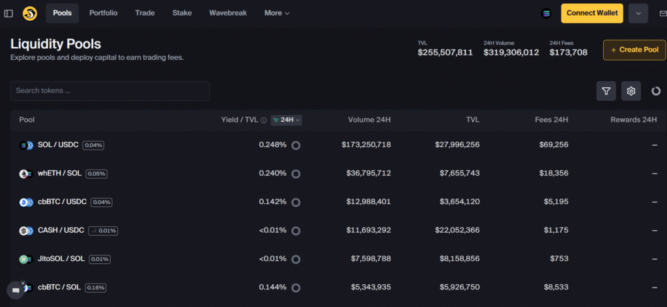This screenshot has width=667, height=307.
Task: Open the chat support bubble
Action: tap(16, 290)
